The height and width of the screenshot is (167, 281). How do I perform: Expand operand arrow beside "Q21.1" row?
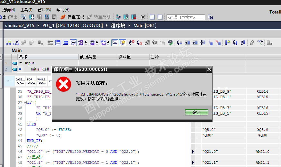193,162
